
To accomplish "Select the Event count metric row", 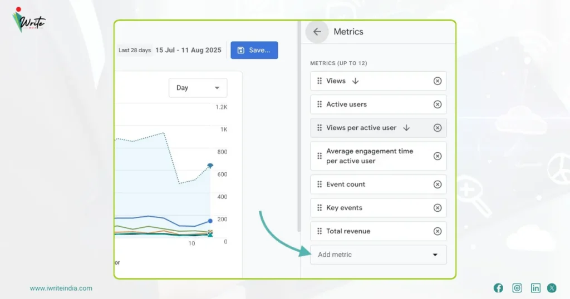I will (378, 185).
